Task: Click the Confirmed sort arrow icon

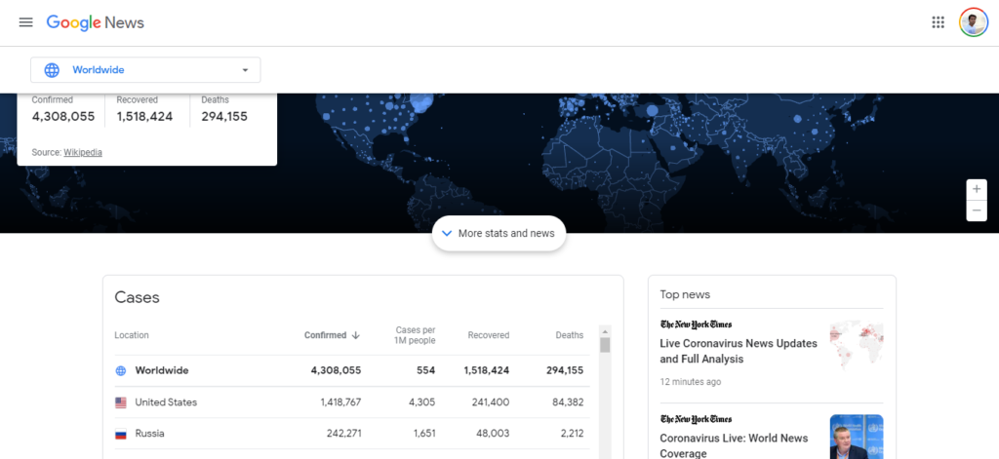Action: (355, 335)
